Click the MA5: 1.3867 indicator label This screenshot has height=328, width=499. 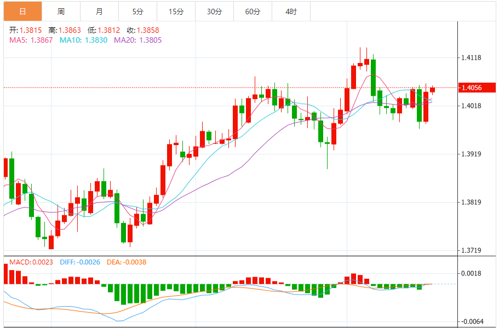tap(31, 40)
